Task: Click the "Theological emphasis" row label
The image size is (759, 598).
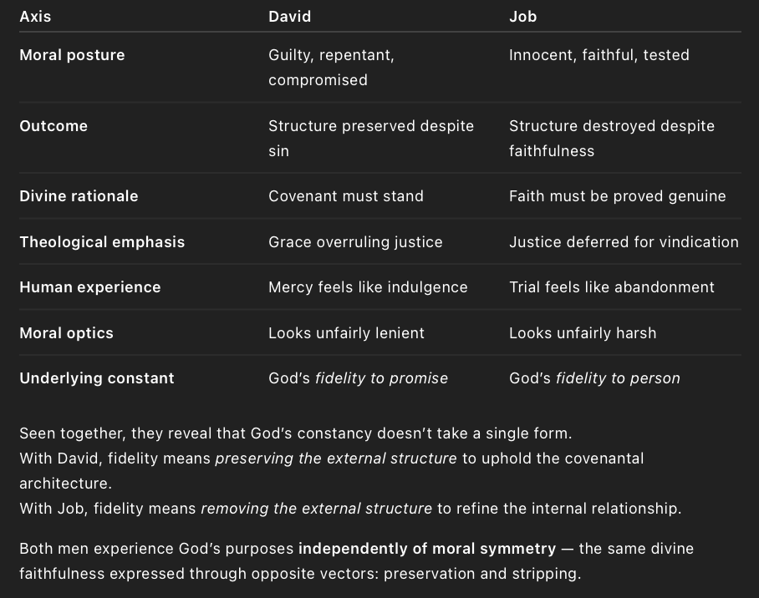Action: pos(102,242)
